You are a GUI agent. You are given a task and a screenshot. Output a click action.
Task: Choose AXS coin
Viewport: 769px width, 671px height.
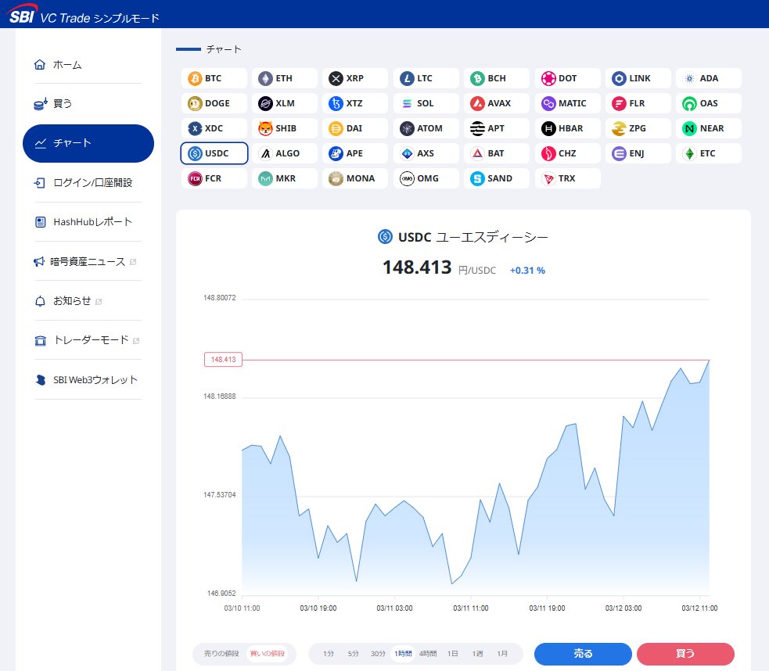click(x=426, y=153)
